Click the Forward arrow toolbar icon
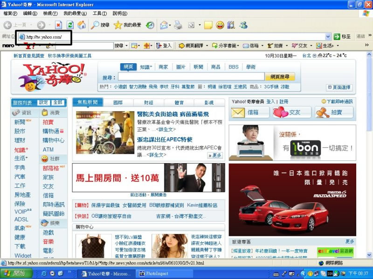The image size is (373, 279). click(x=41, y=25)
